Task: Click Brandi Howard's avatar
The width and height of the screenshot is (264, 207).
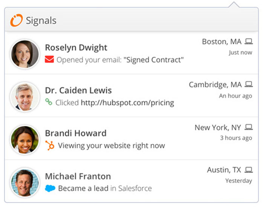Action: pyautogui.click(x=25, y=140)
